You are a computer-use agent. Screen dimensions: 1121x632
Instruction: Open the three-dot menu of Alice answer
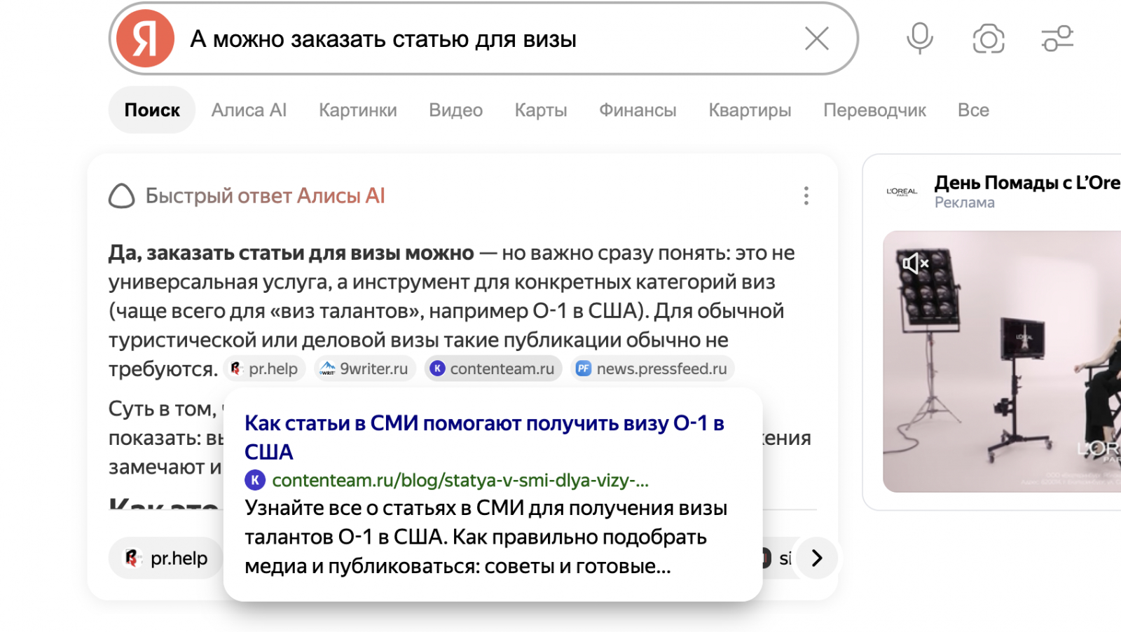[806, 195]
